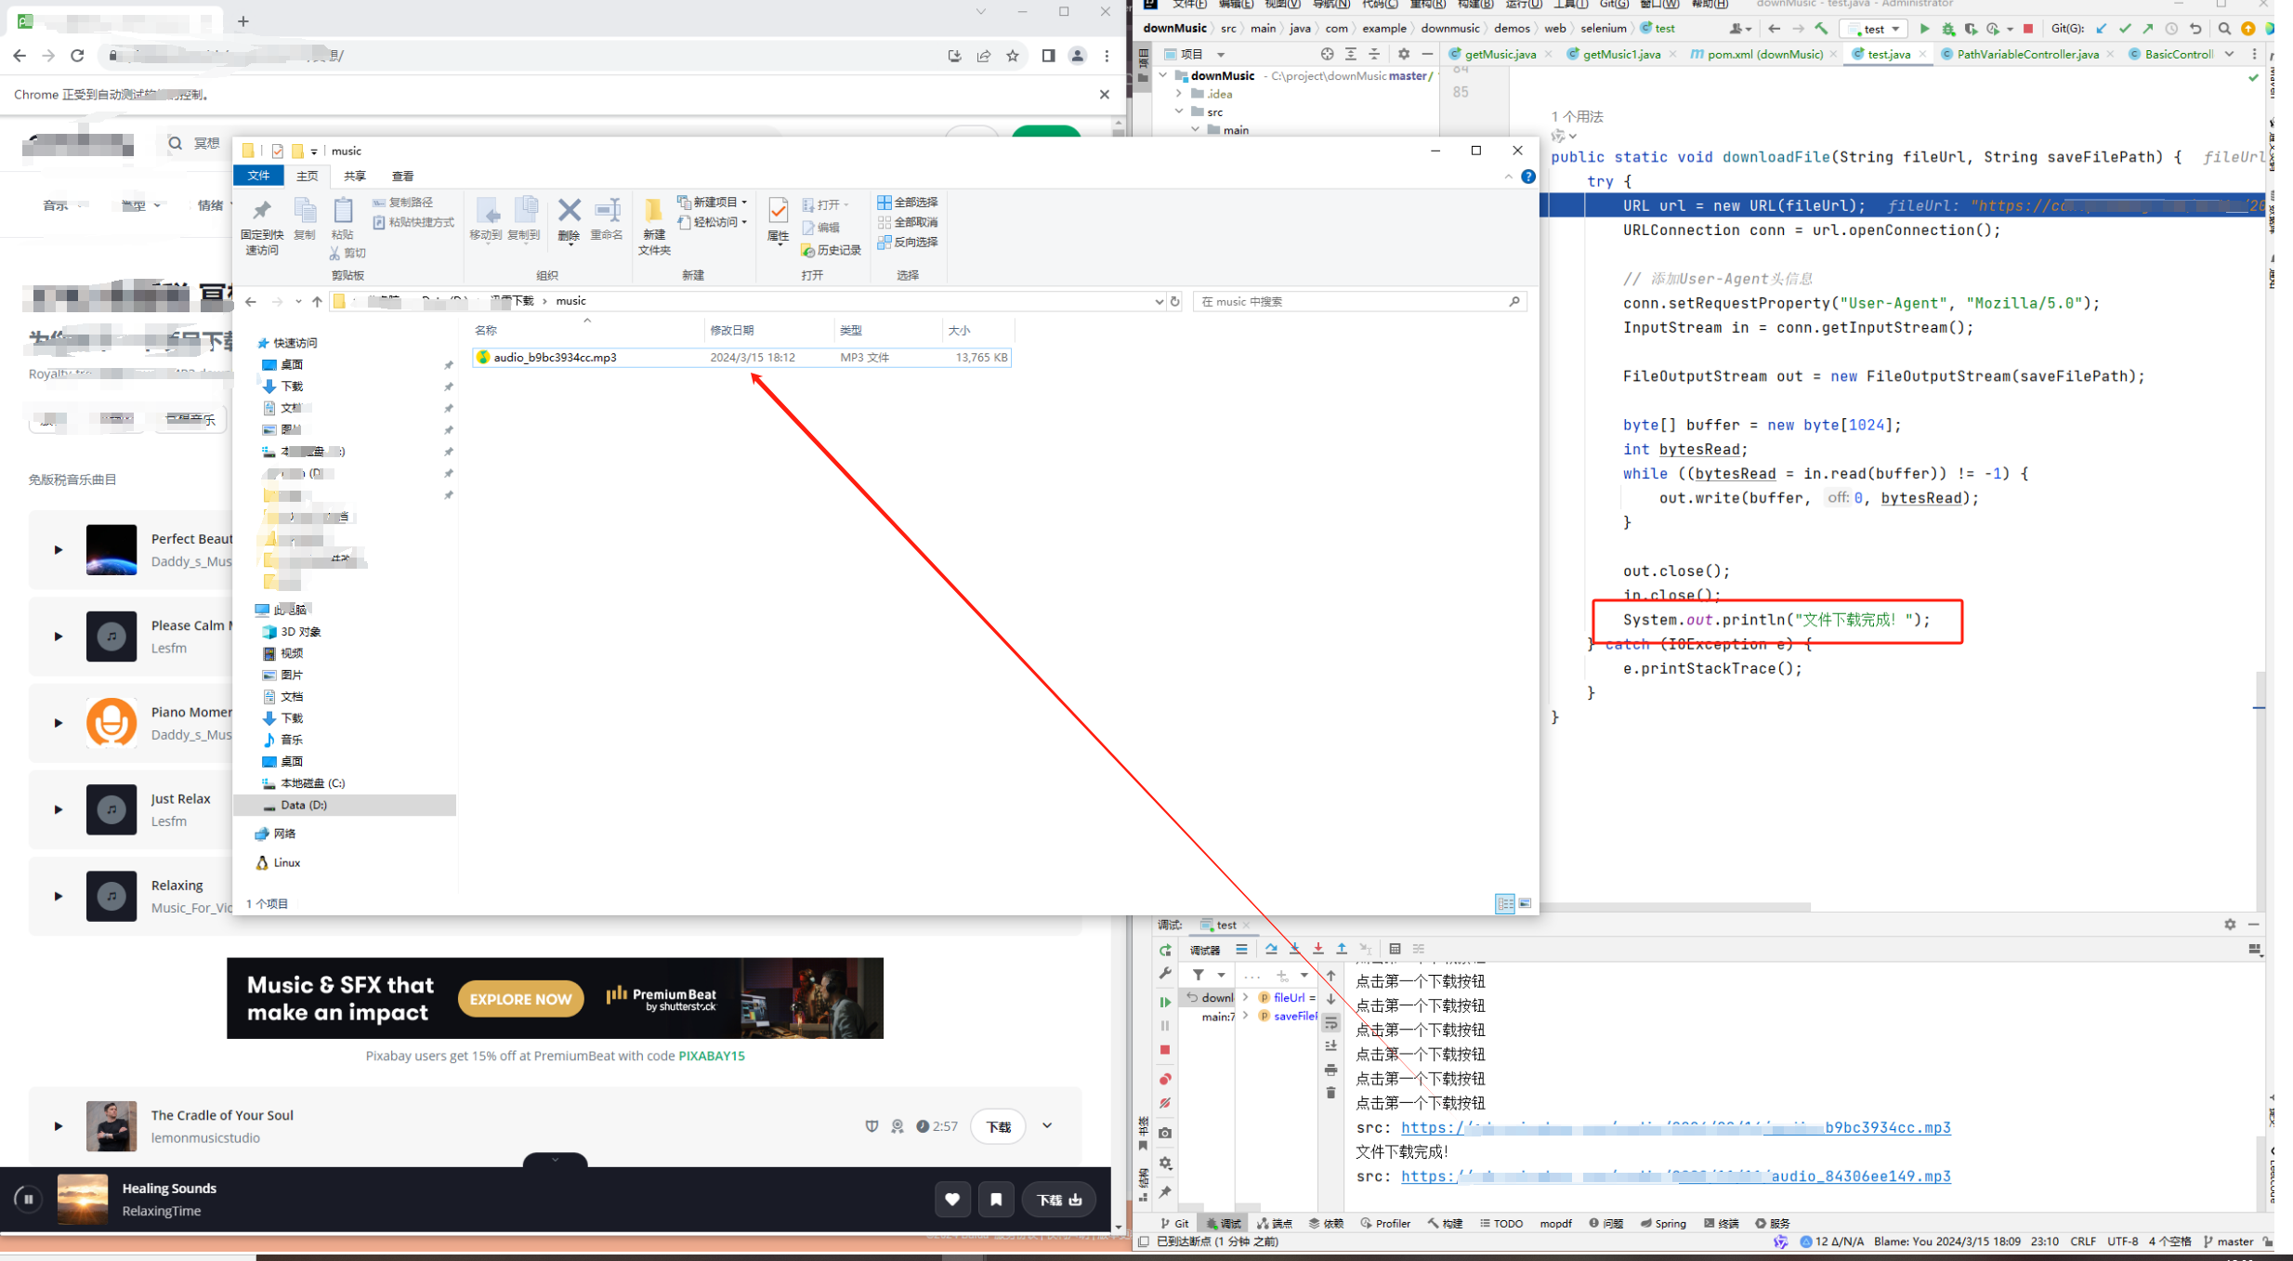Click View Breakpoints red circles icon
The height and width of the screenshot is (1261, 2293).
pyautogui.click(x=1165, y=1079)
